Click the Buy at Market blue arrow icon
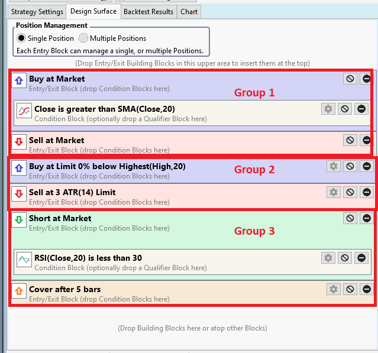The image size is (378, 353). point(19,81)
